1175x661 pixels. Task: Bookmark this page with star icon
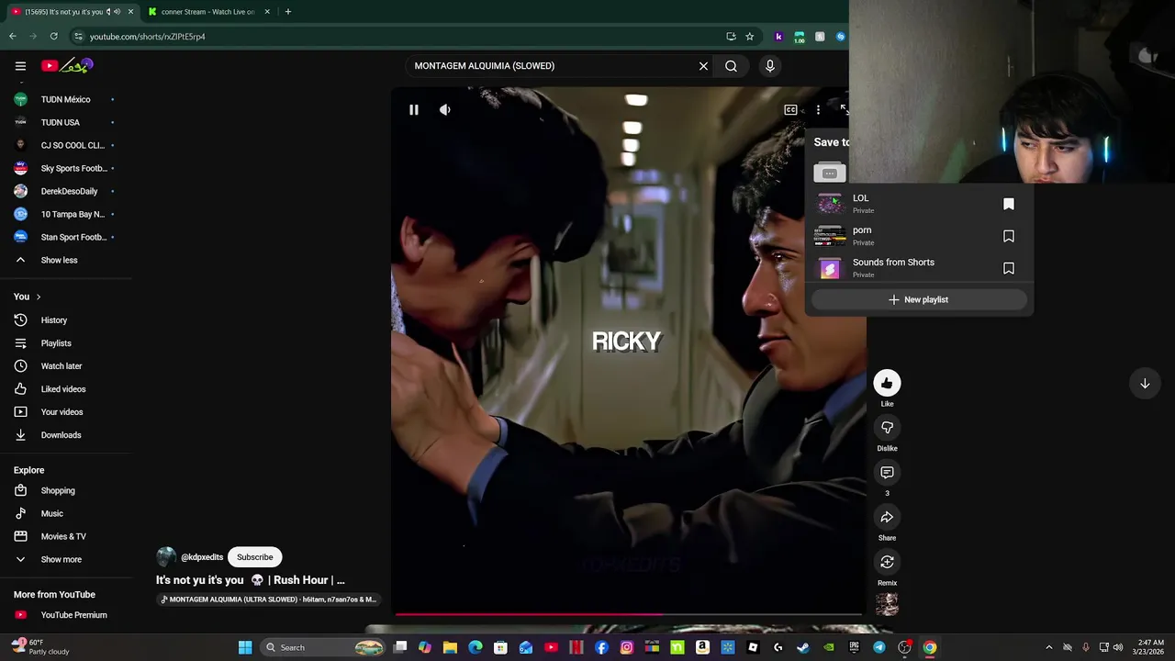750,37
